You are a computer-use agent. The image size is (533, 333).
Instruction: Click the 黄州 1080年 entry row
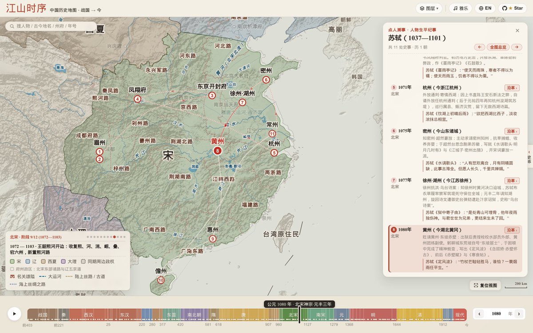point(455,249)
